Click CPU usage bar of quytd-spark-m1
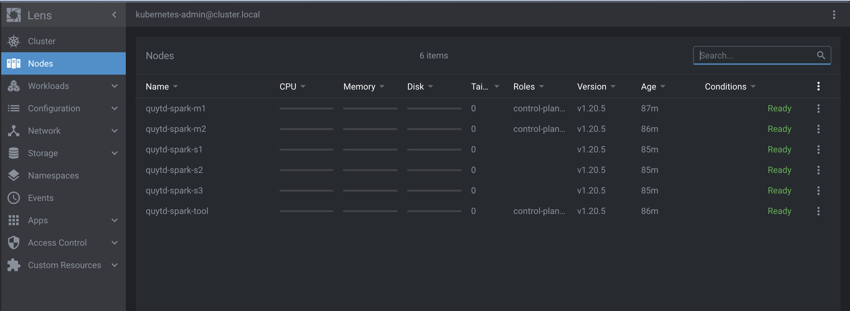Screen dimensions: 850x311 (306, 109)
